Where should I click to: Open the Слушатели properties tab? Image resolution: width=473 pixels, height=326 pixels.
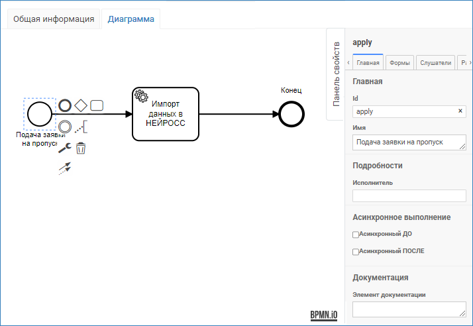point(436,63)
